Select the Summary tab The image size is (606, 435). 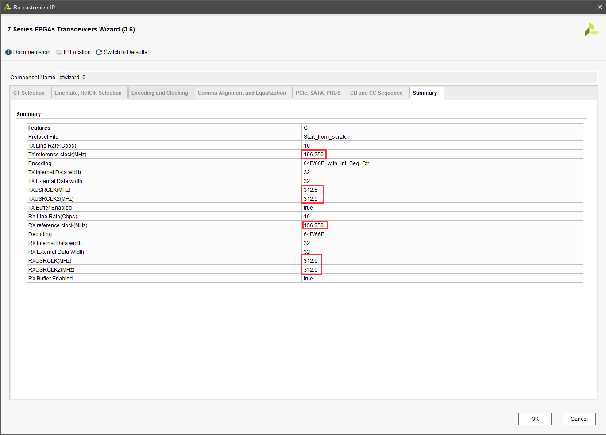pyautogui.click(x=425, y=93)
